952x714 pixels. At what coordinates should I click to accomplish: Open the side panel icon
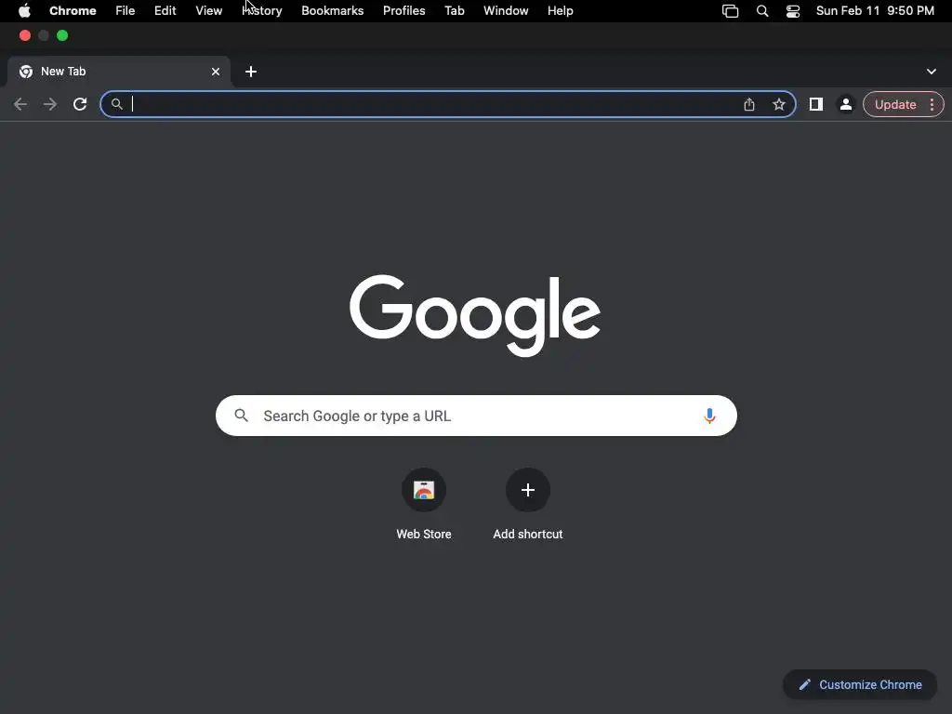coord(816,104)
